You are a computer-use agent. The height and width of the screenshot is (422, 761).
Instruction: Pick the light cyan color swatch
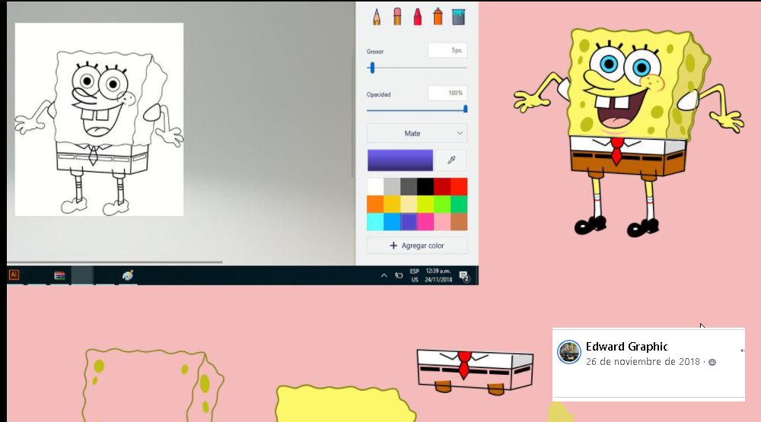(x=375, y=222)
